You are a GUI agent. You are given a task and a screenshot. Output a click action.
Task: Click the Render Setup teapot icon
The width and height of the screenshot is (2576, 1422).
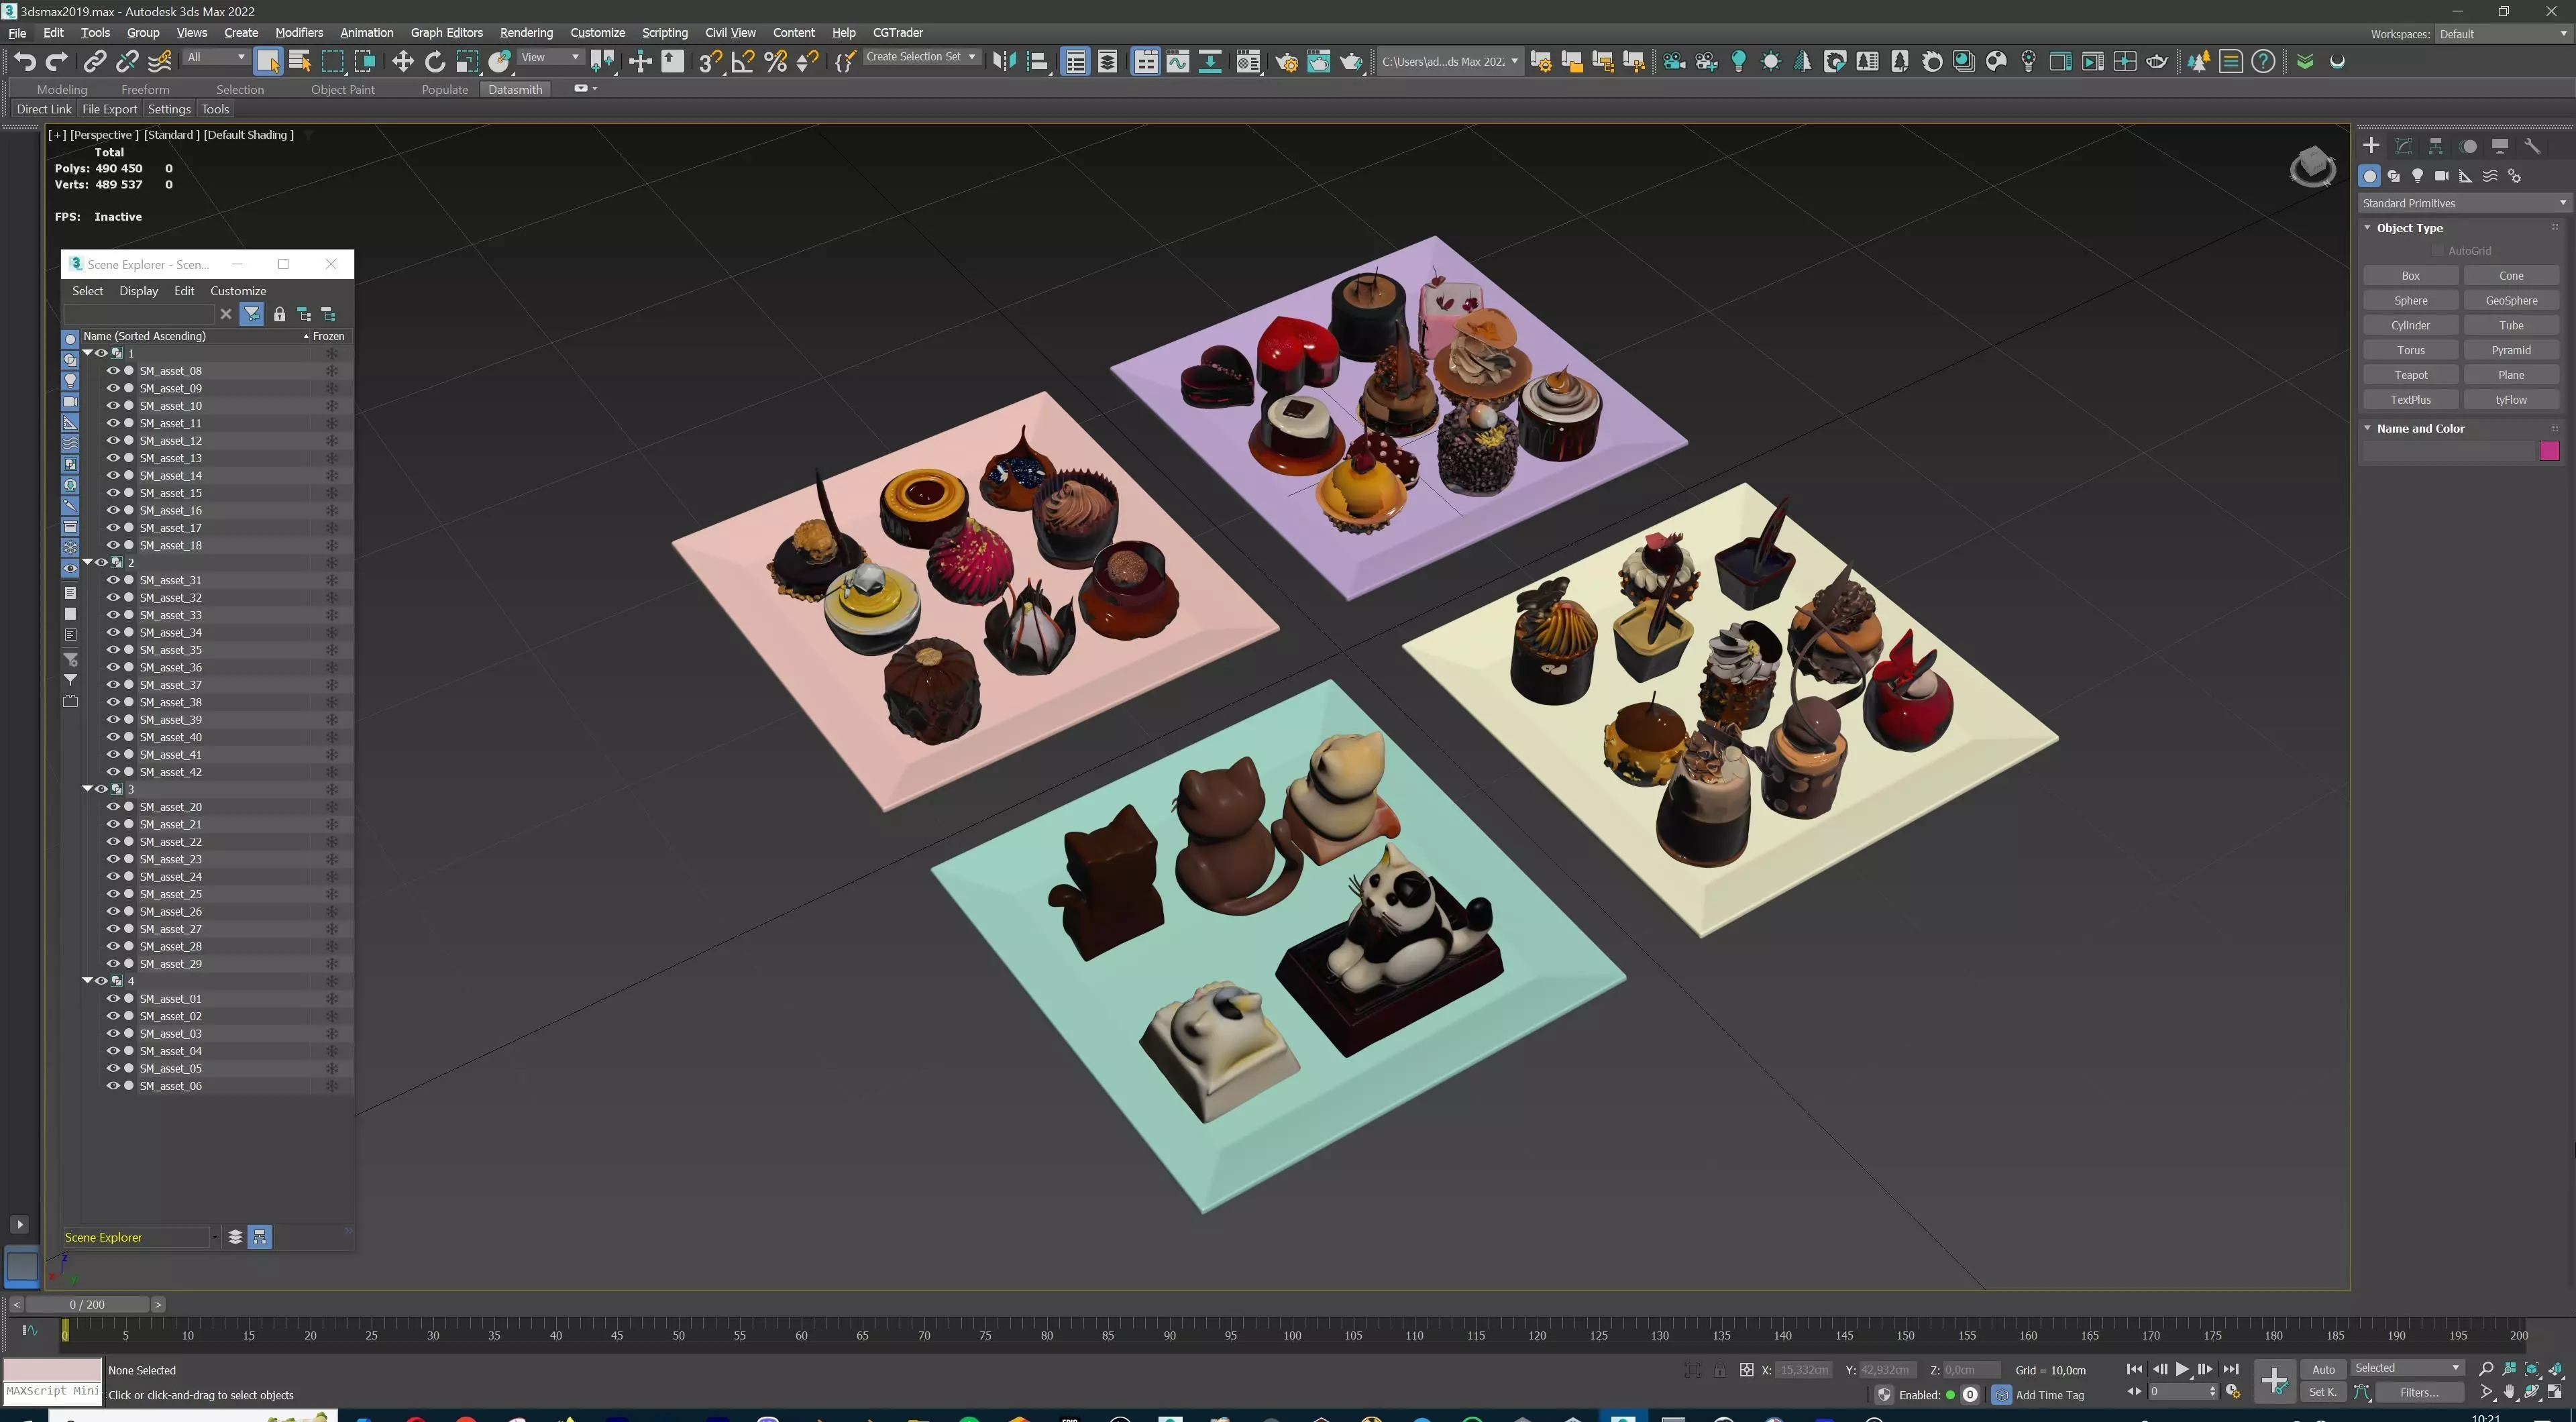point(1286,62)
